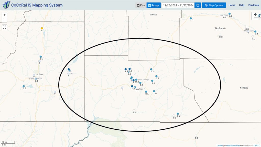Go to Home page
Viewport: 261px width, 147px height.
(232, 5)
